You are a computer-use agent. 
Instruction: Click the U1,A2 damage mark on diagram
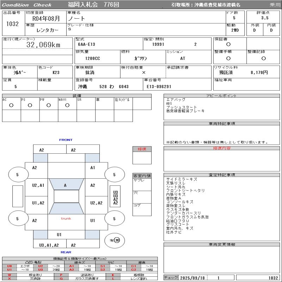38,203
